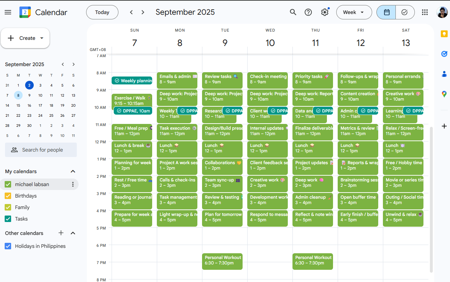This screenshot has width=450, height=282.
Task: Open Google Tasks side panel icon
Action: 444,54
